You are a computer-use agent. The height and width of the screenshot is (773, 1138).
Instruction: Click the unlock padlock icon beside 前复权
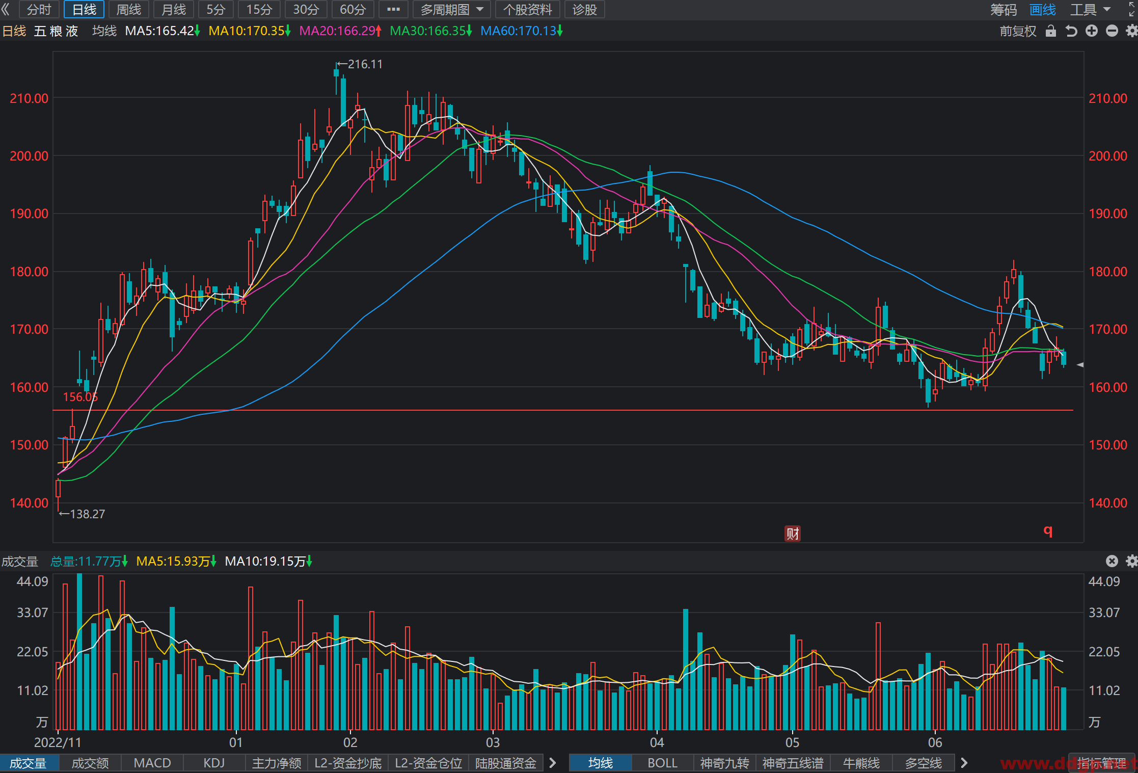(x=1050, y=31)
